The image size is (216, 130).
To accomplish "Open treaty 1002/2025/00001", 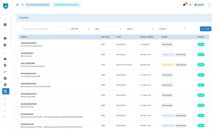I will 29,43.
